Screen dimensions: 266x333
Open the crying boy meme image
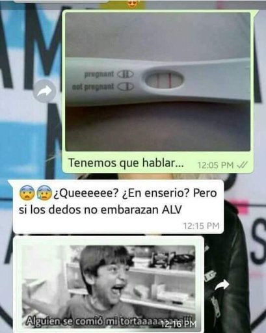109,286
